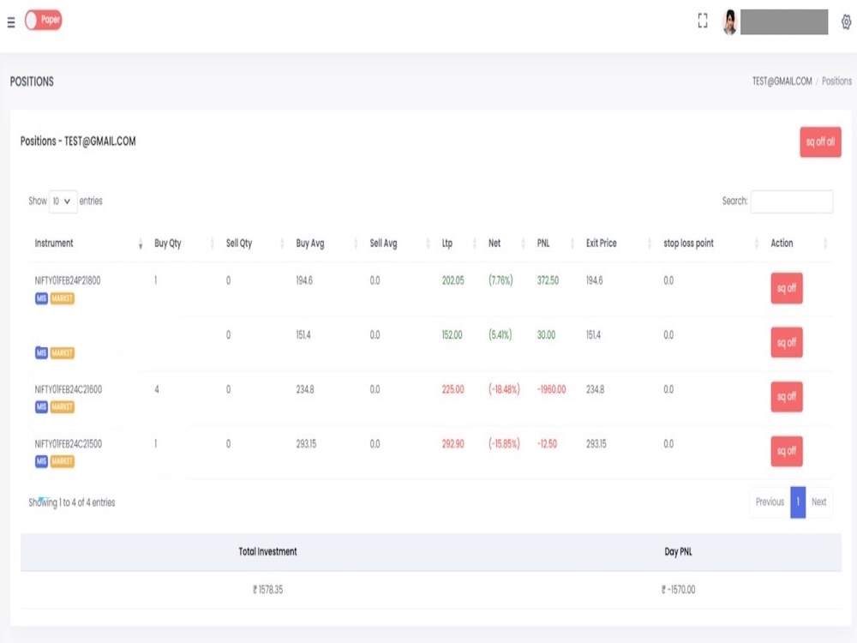Sort by Action column

799,243
